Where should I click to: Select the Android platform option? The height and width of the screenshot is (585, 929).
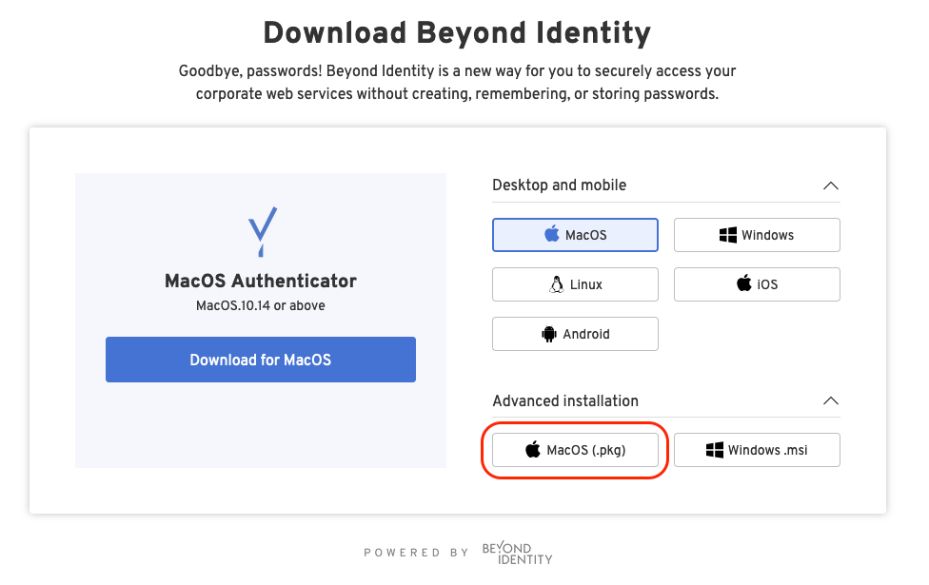coord(575,333)
